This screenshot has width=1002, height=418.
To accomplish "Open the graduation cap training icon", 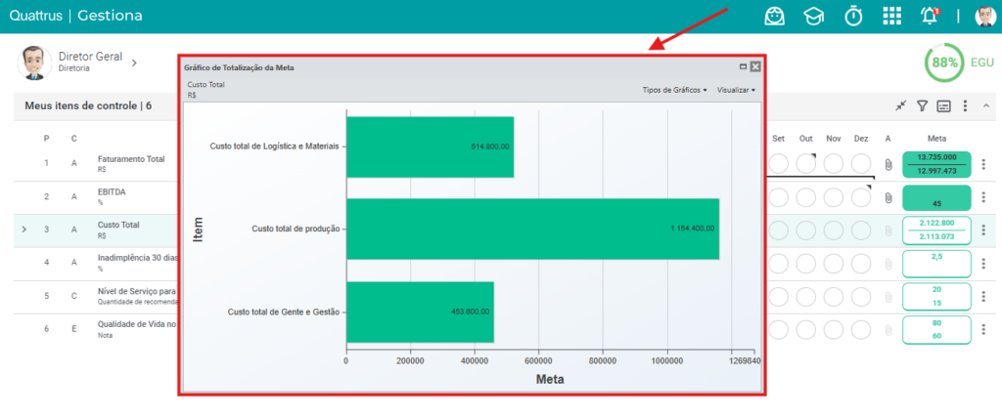I will [x=813, y=16].
